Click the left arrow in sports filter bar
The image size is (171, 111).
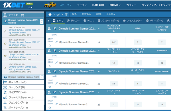pyautogui.click(x=49, y=21)
